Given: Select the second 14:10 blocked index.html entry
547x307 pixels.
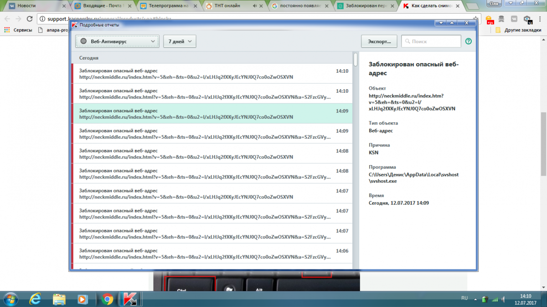Looking at the screenshot, I should (x=212, y=94).
